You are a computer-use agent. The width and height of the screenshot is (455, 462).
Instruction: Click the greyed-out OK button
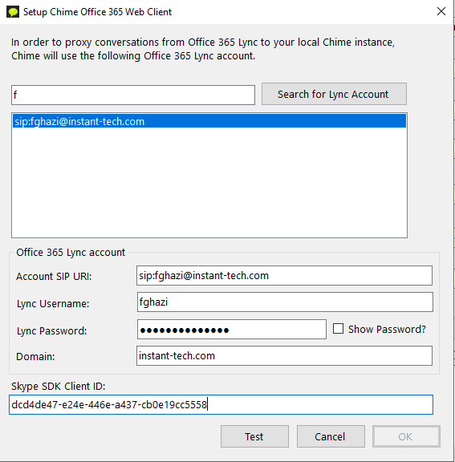tap(406, 436)
